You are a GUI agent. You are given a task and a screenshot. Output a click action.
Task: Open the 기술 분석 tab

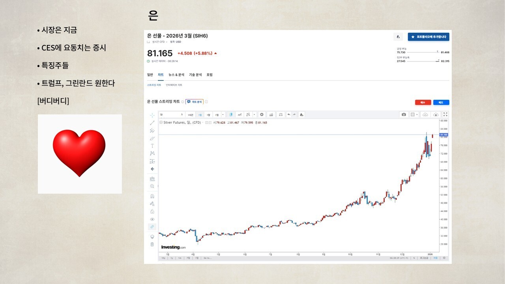click(x=195, y=75)
